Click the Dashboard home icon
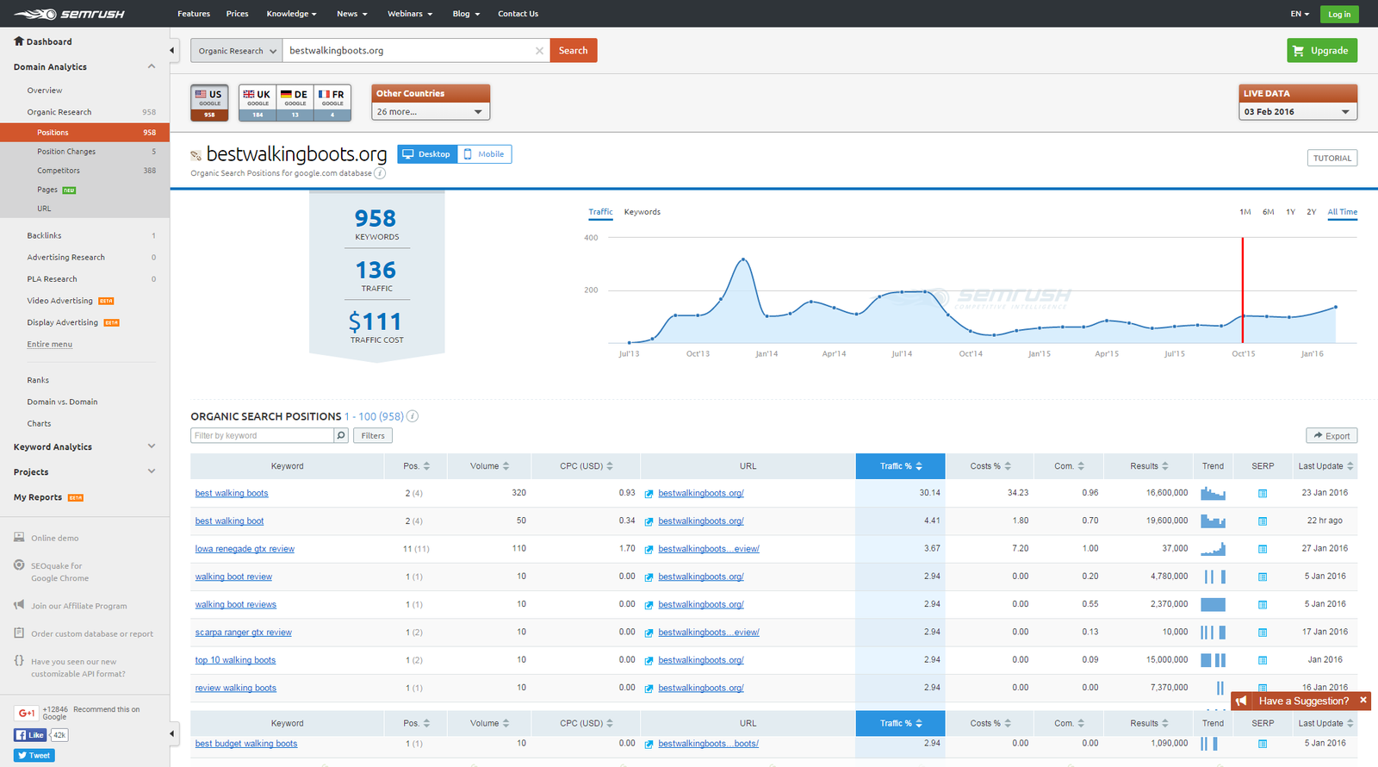1378x767 pixels. [19, 41]
